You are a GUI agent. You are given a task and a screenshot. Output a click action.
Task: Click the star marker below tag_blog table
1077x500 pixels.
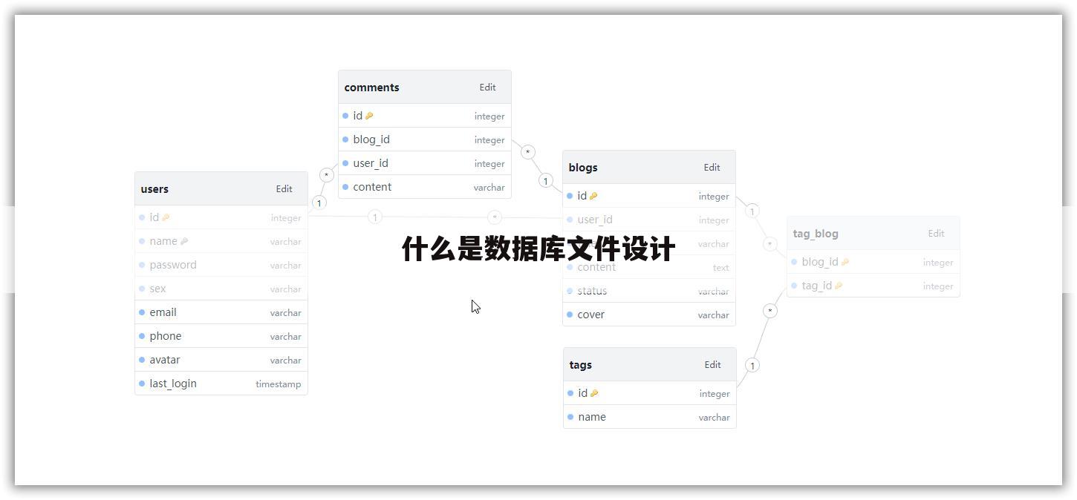click(770, 311)
